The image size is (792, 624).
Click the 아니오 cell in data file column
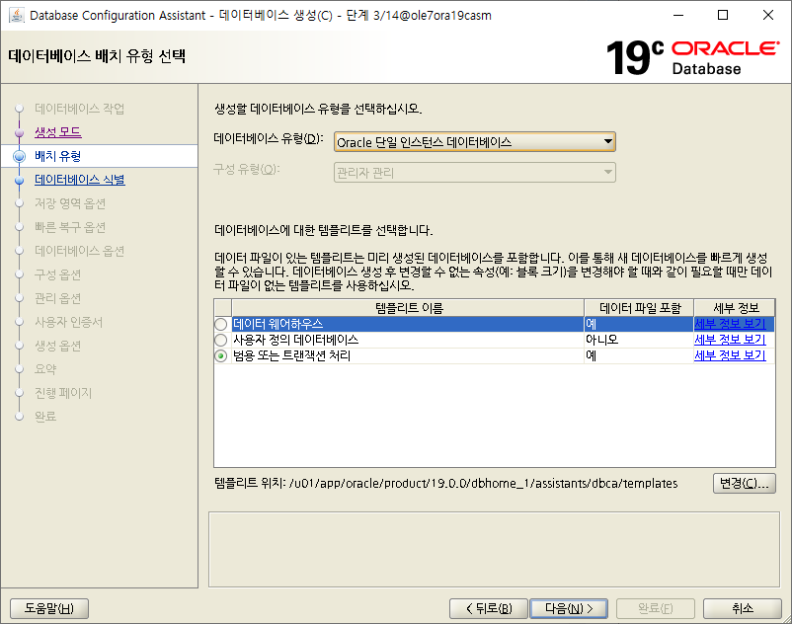(x=639, y=340)
